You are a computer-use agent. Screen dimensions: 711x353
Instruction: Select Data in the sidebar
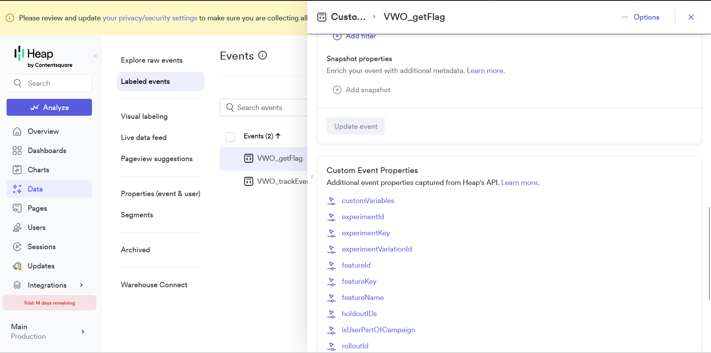[x=49, y=189]
